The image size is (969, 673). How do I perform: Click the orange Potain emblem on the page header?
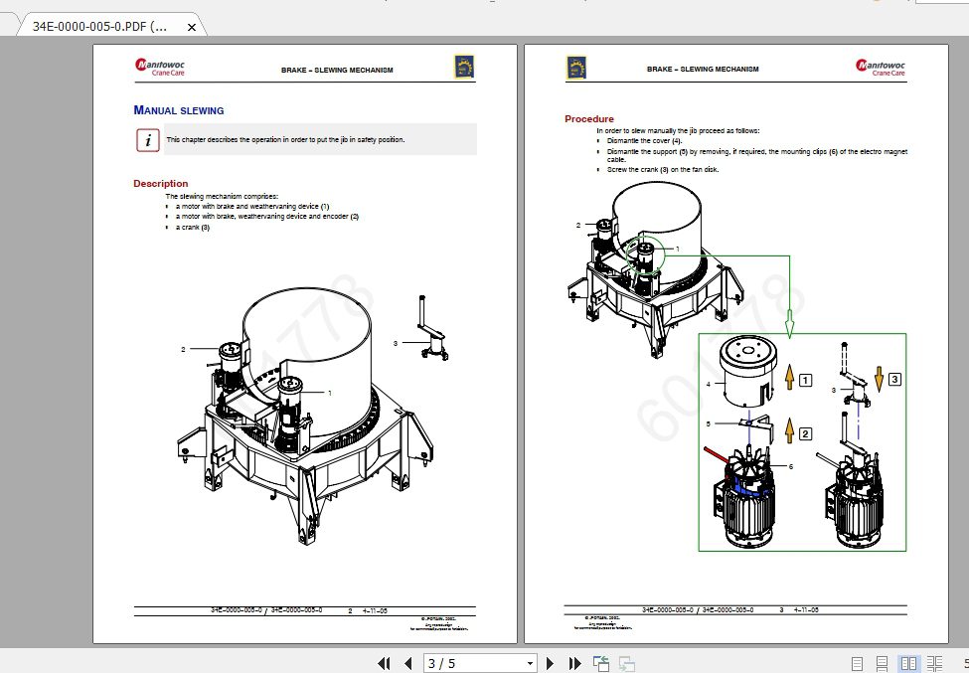click(x=464, y=69)
